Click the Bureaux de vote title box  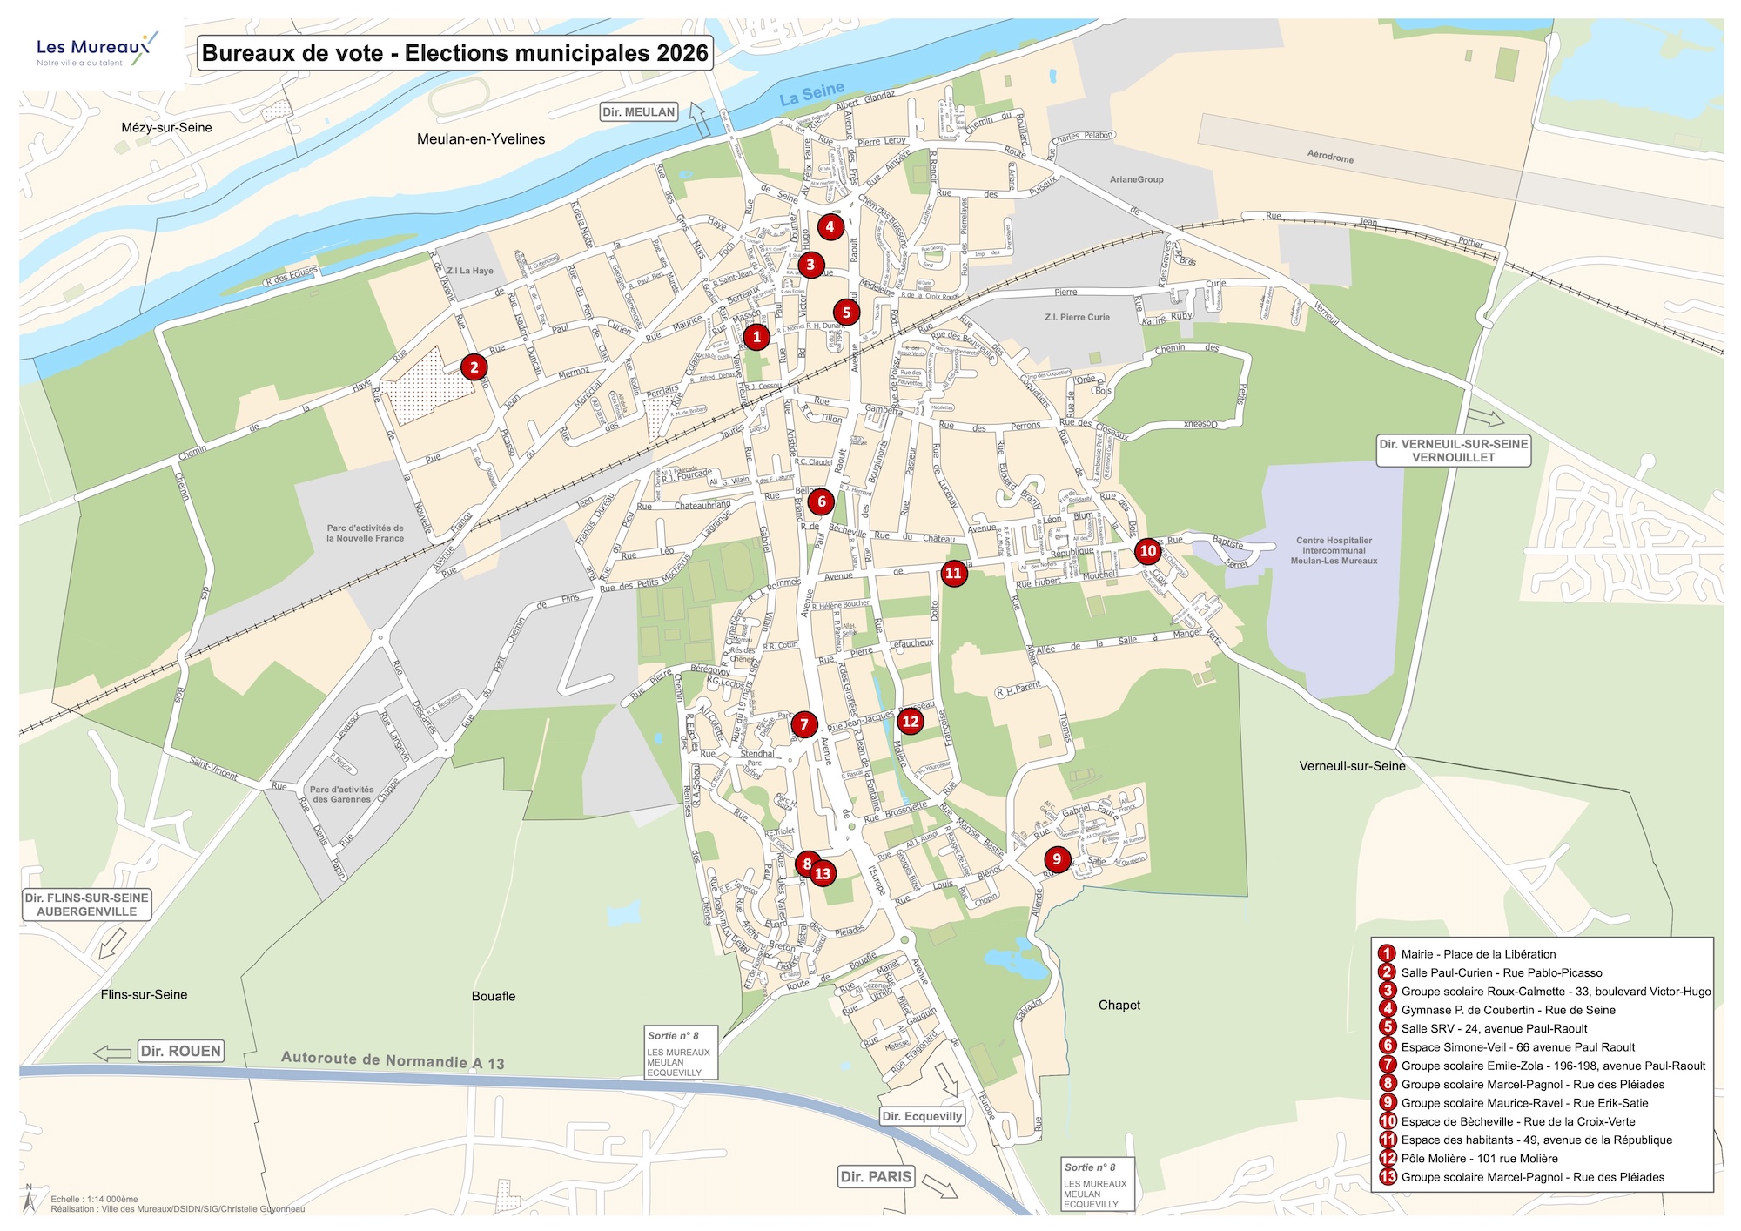click(x=455, y=53)
